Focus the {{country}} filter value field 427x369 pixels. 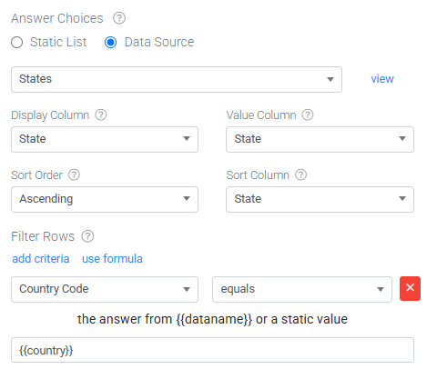click(x=212, y=350)
